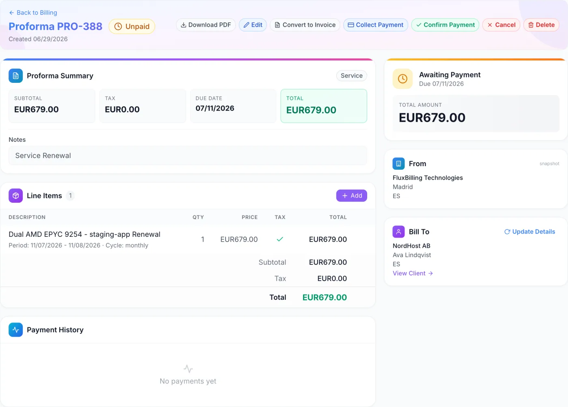
Task: Download the proforma PDF
Action: pyautogui.click(x=206, y=25)
